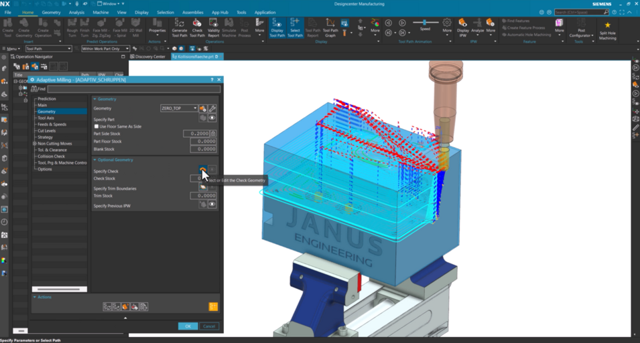
Task: Switch to the Assemblies ribbon tab
Action: 192,12
